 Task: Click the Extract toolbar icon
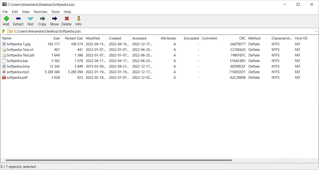(18, 19)
